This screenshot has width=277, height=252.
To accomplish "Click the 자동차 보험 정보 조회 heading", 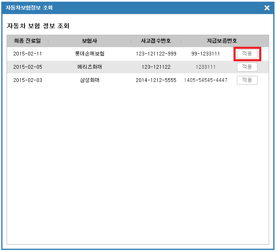I will point(38,26).
